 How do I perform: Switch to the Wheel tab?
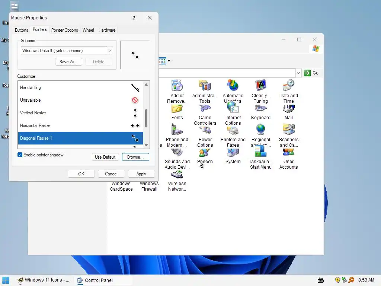pyautogui.click(x=88, y=30)
